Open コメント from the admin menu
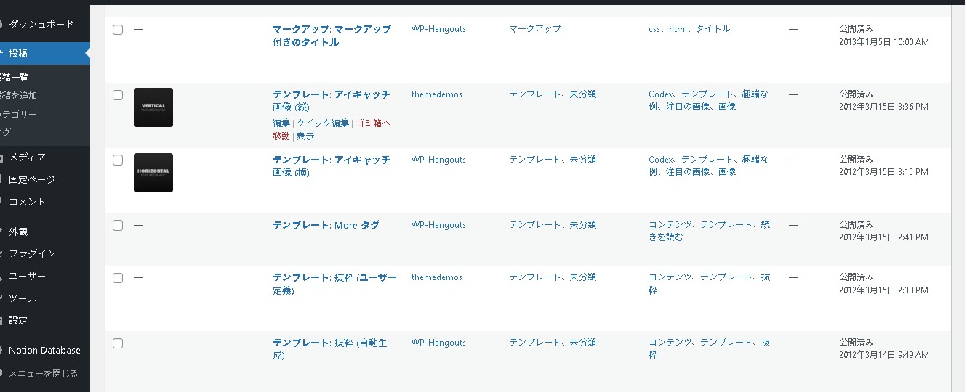 tap(27, 202)
